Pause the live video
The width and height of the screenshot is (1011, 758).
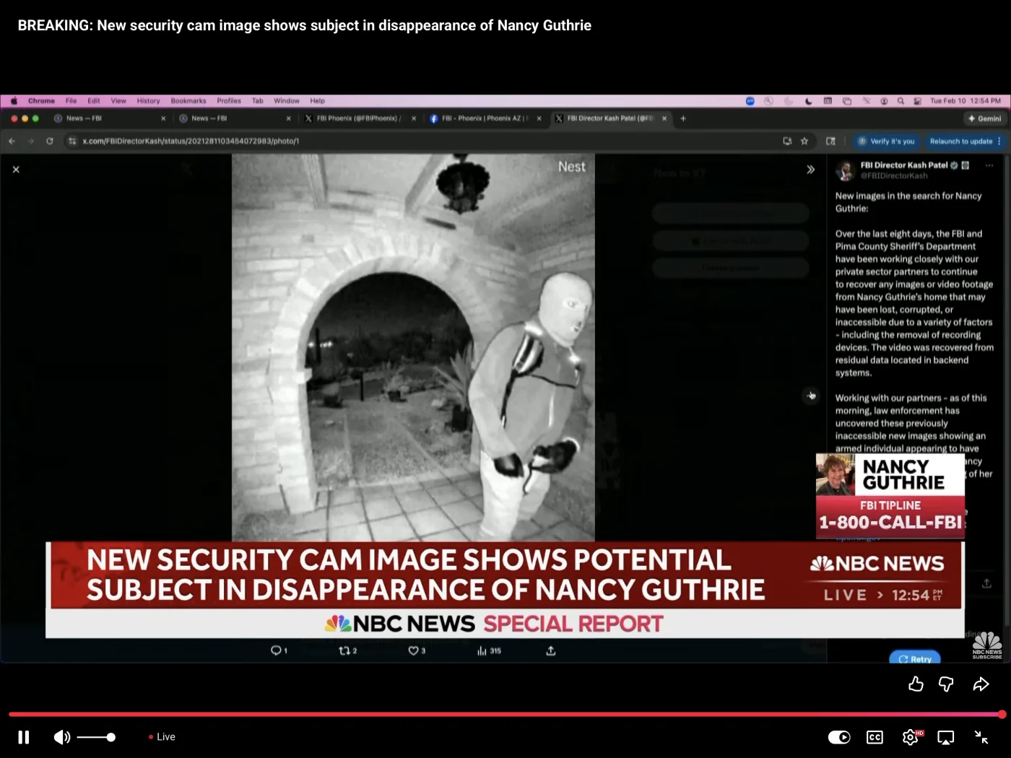(x=23, y=737)
